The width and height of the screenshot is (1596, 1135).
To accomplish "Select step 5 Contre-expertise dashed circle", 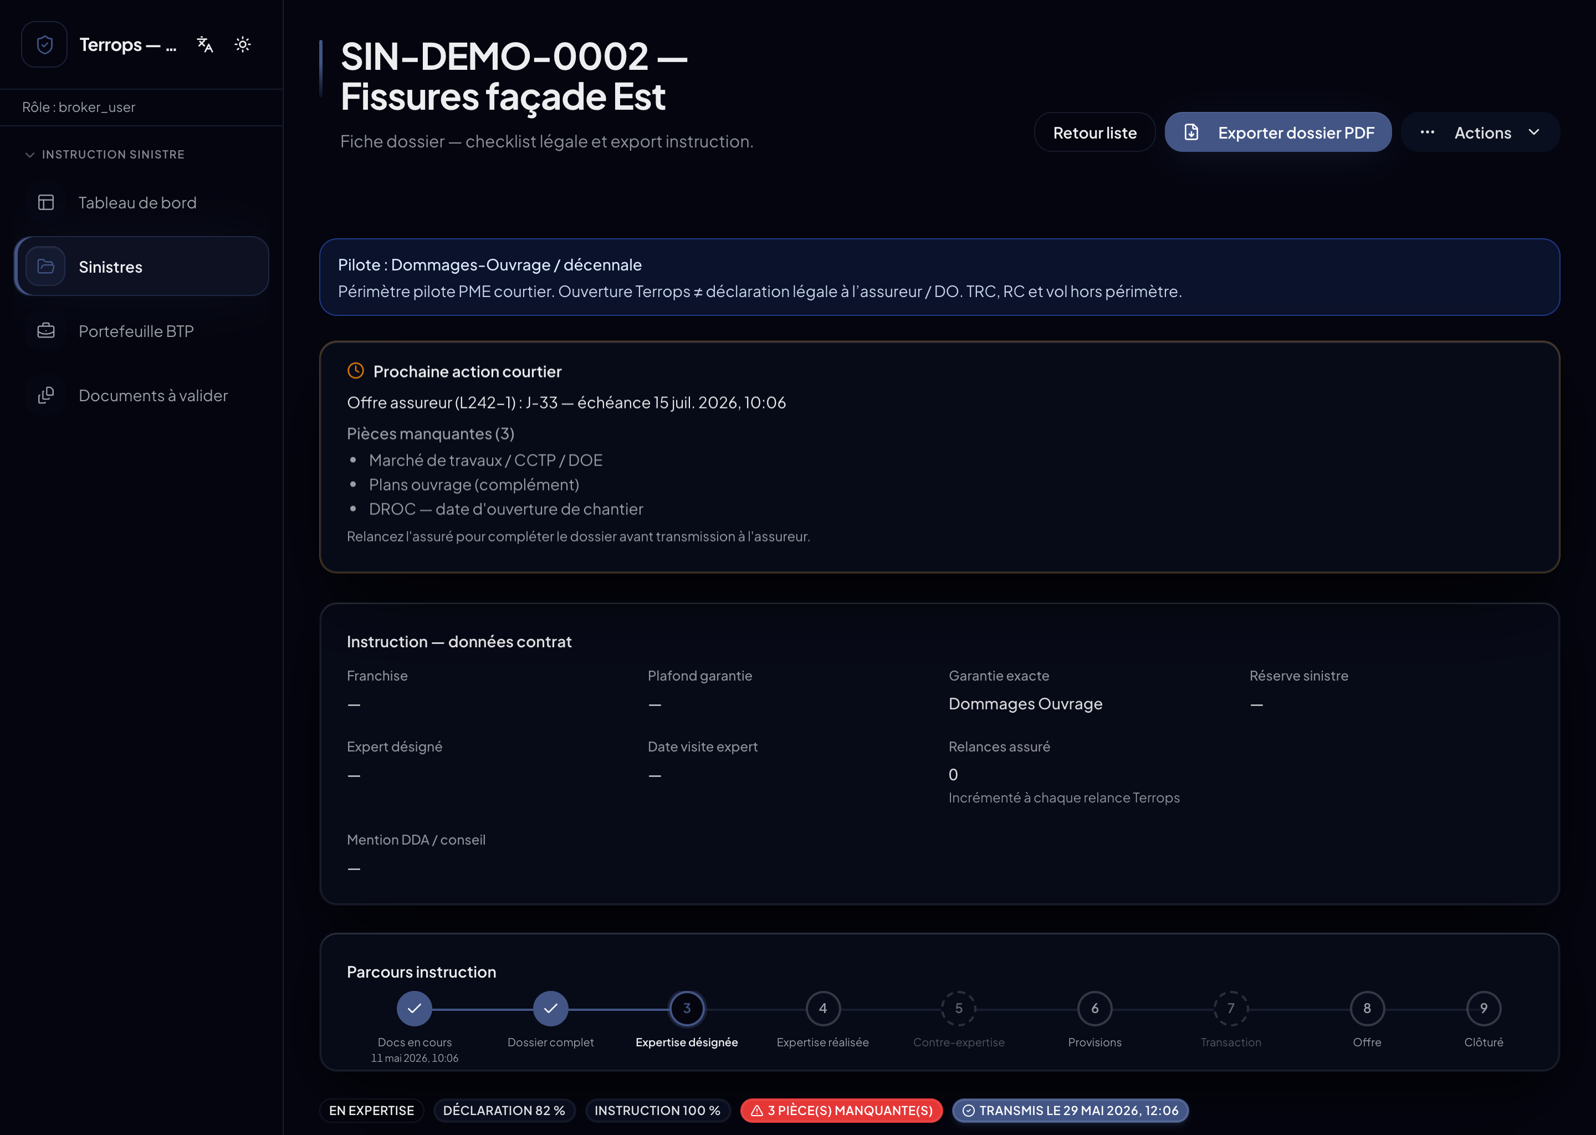I will [x=959, y=1009].
